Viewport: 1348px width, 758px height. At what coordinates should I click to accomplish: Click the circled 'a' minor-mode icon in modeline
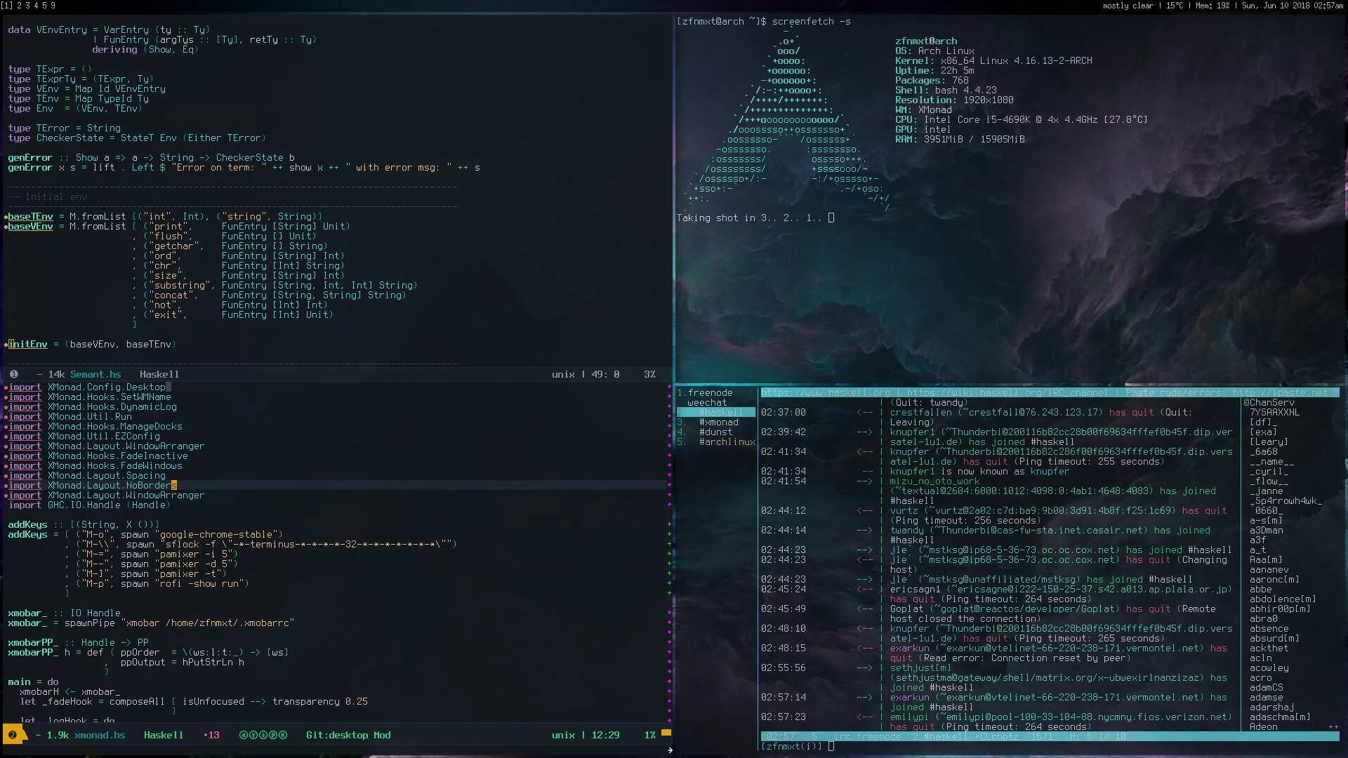pyautogui.click(x=244, y=735)
